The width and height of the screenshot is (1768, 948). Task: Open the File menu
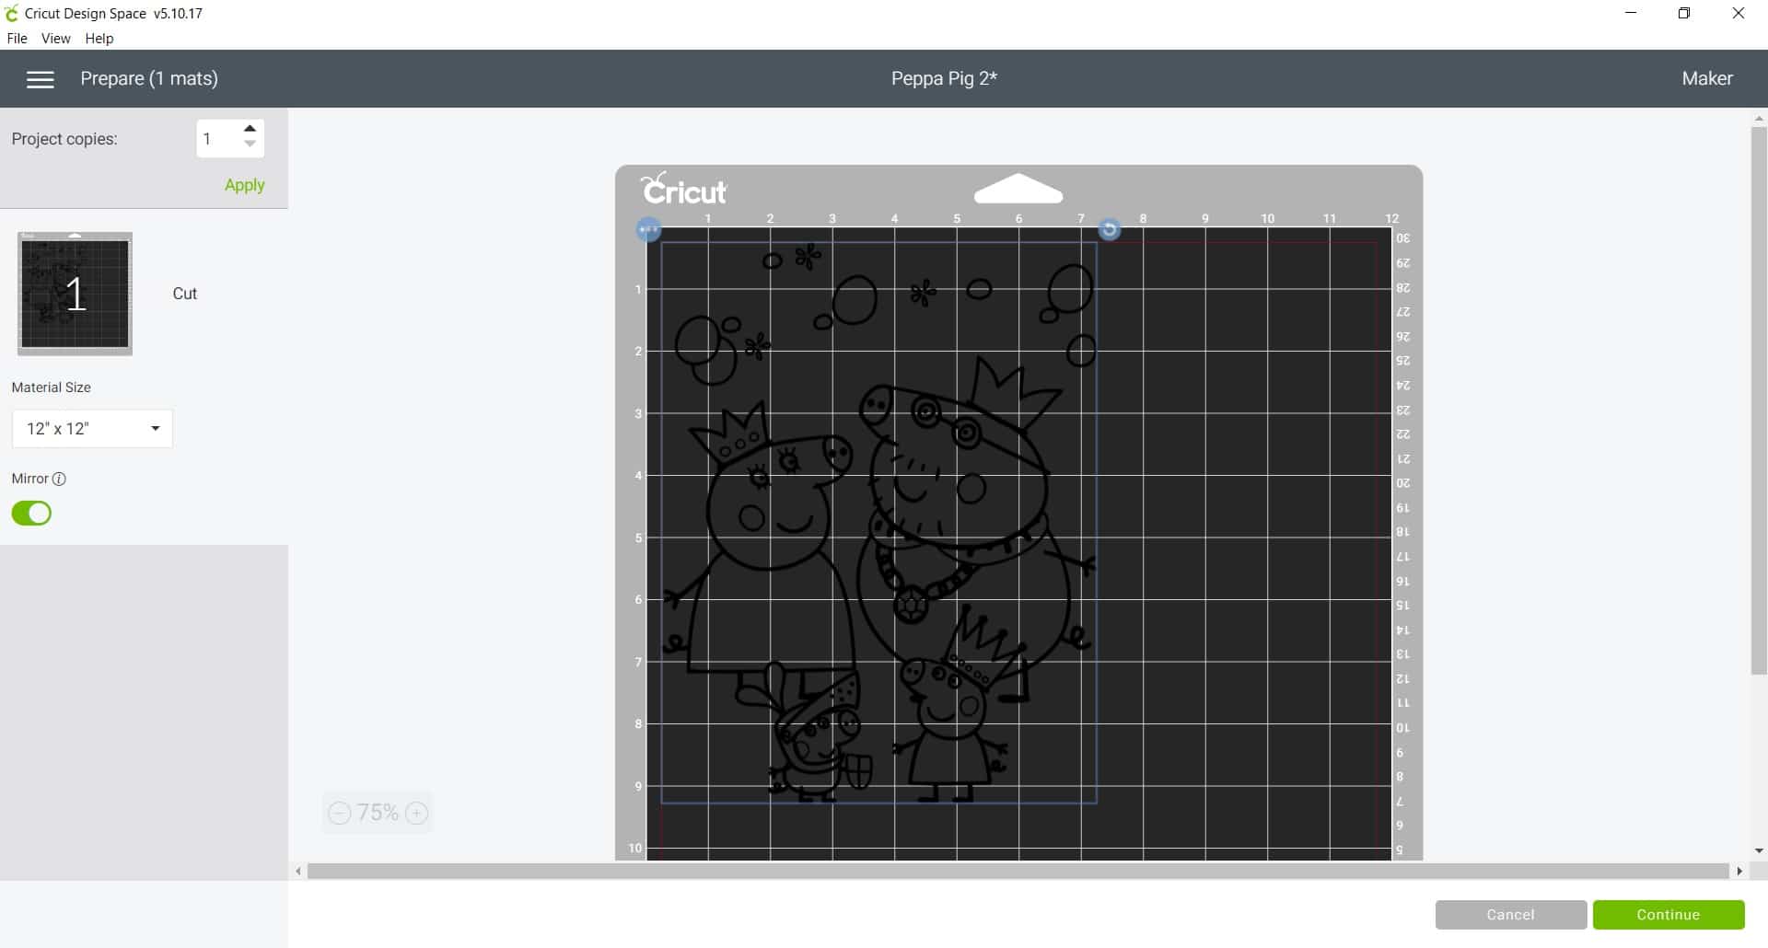17,38
